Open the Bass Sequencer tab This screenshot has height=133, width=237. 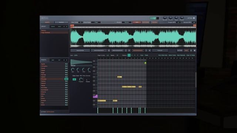tap(138, 51)
